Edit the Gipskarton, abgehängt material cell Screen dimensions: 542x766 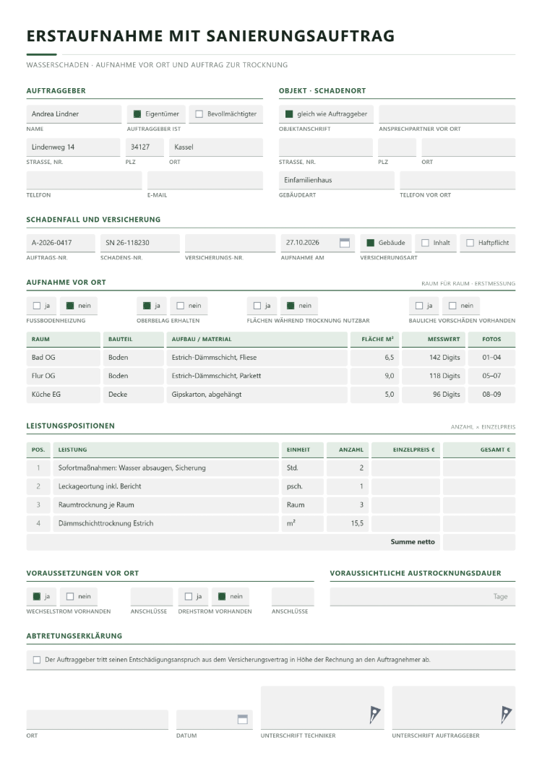coord(257,395)
